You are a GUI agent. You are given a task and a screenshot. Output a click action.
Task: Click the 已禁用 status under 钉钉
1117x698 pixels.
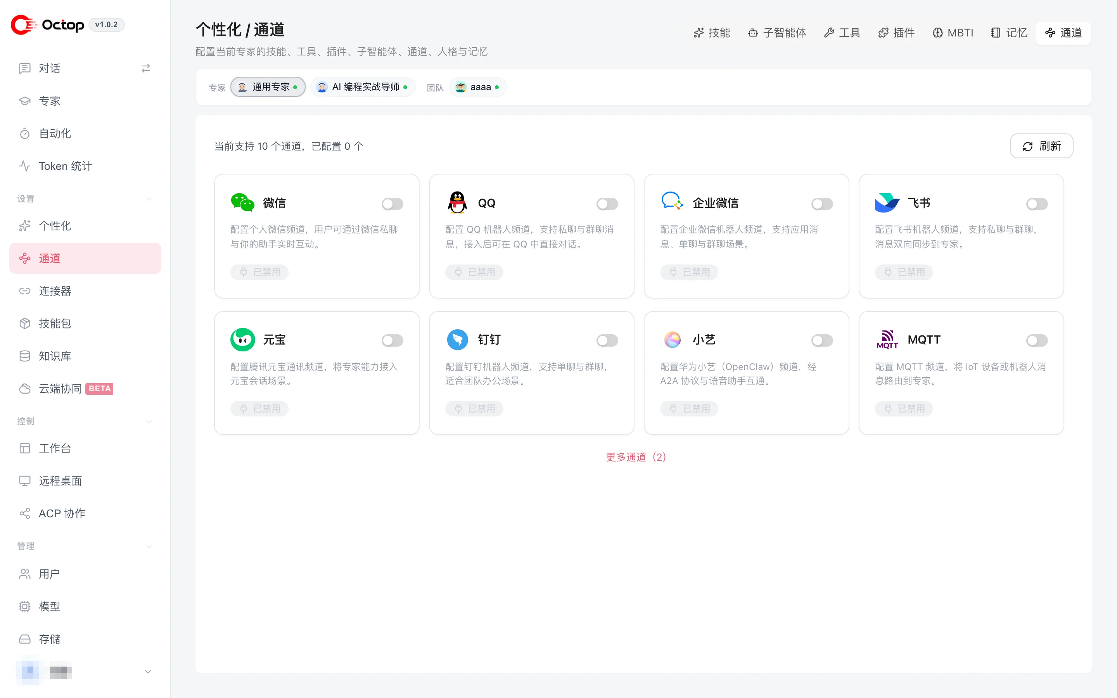(474, 409)
